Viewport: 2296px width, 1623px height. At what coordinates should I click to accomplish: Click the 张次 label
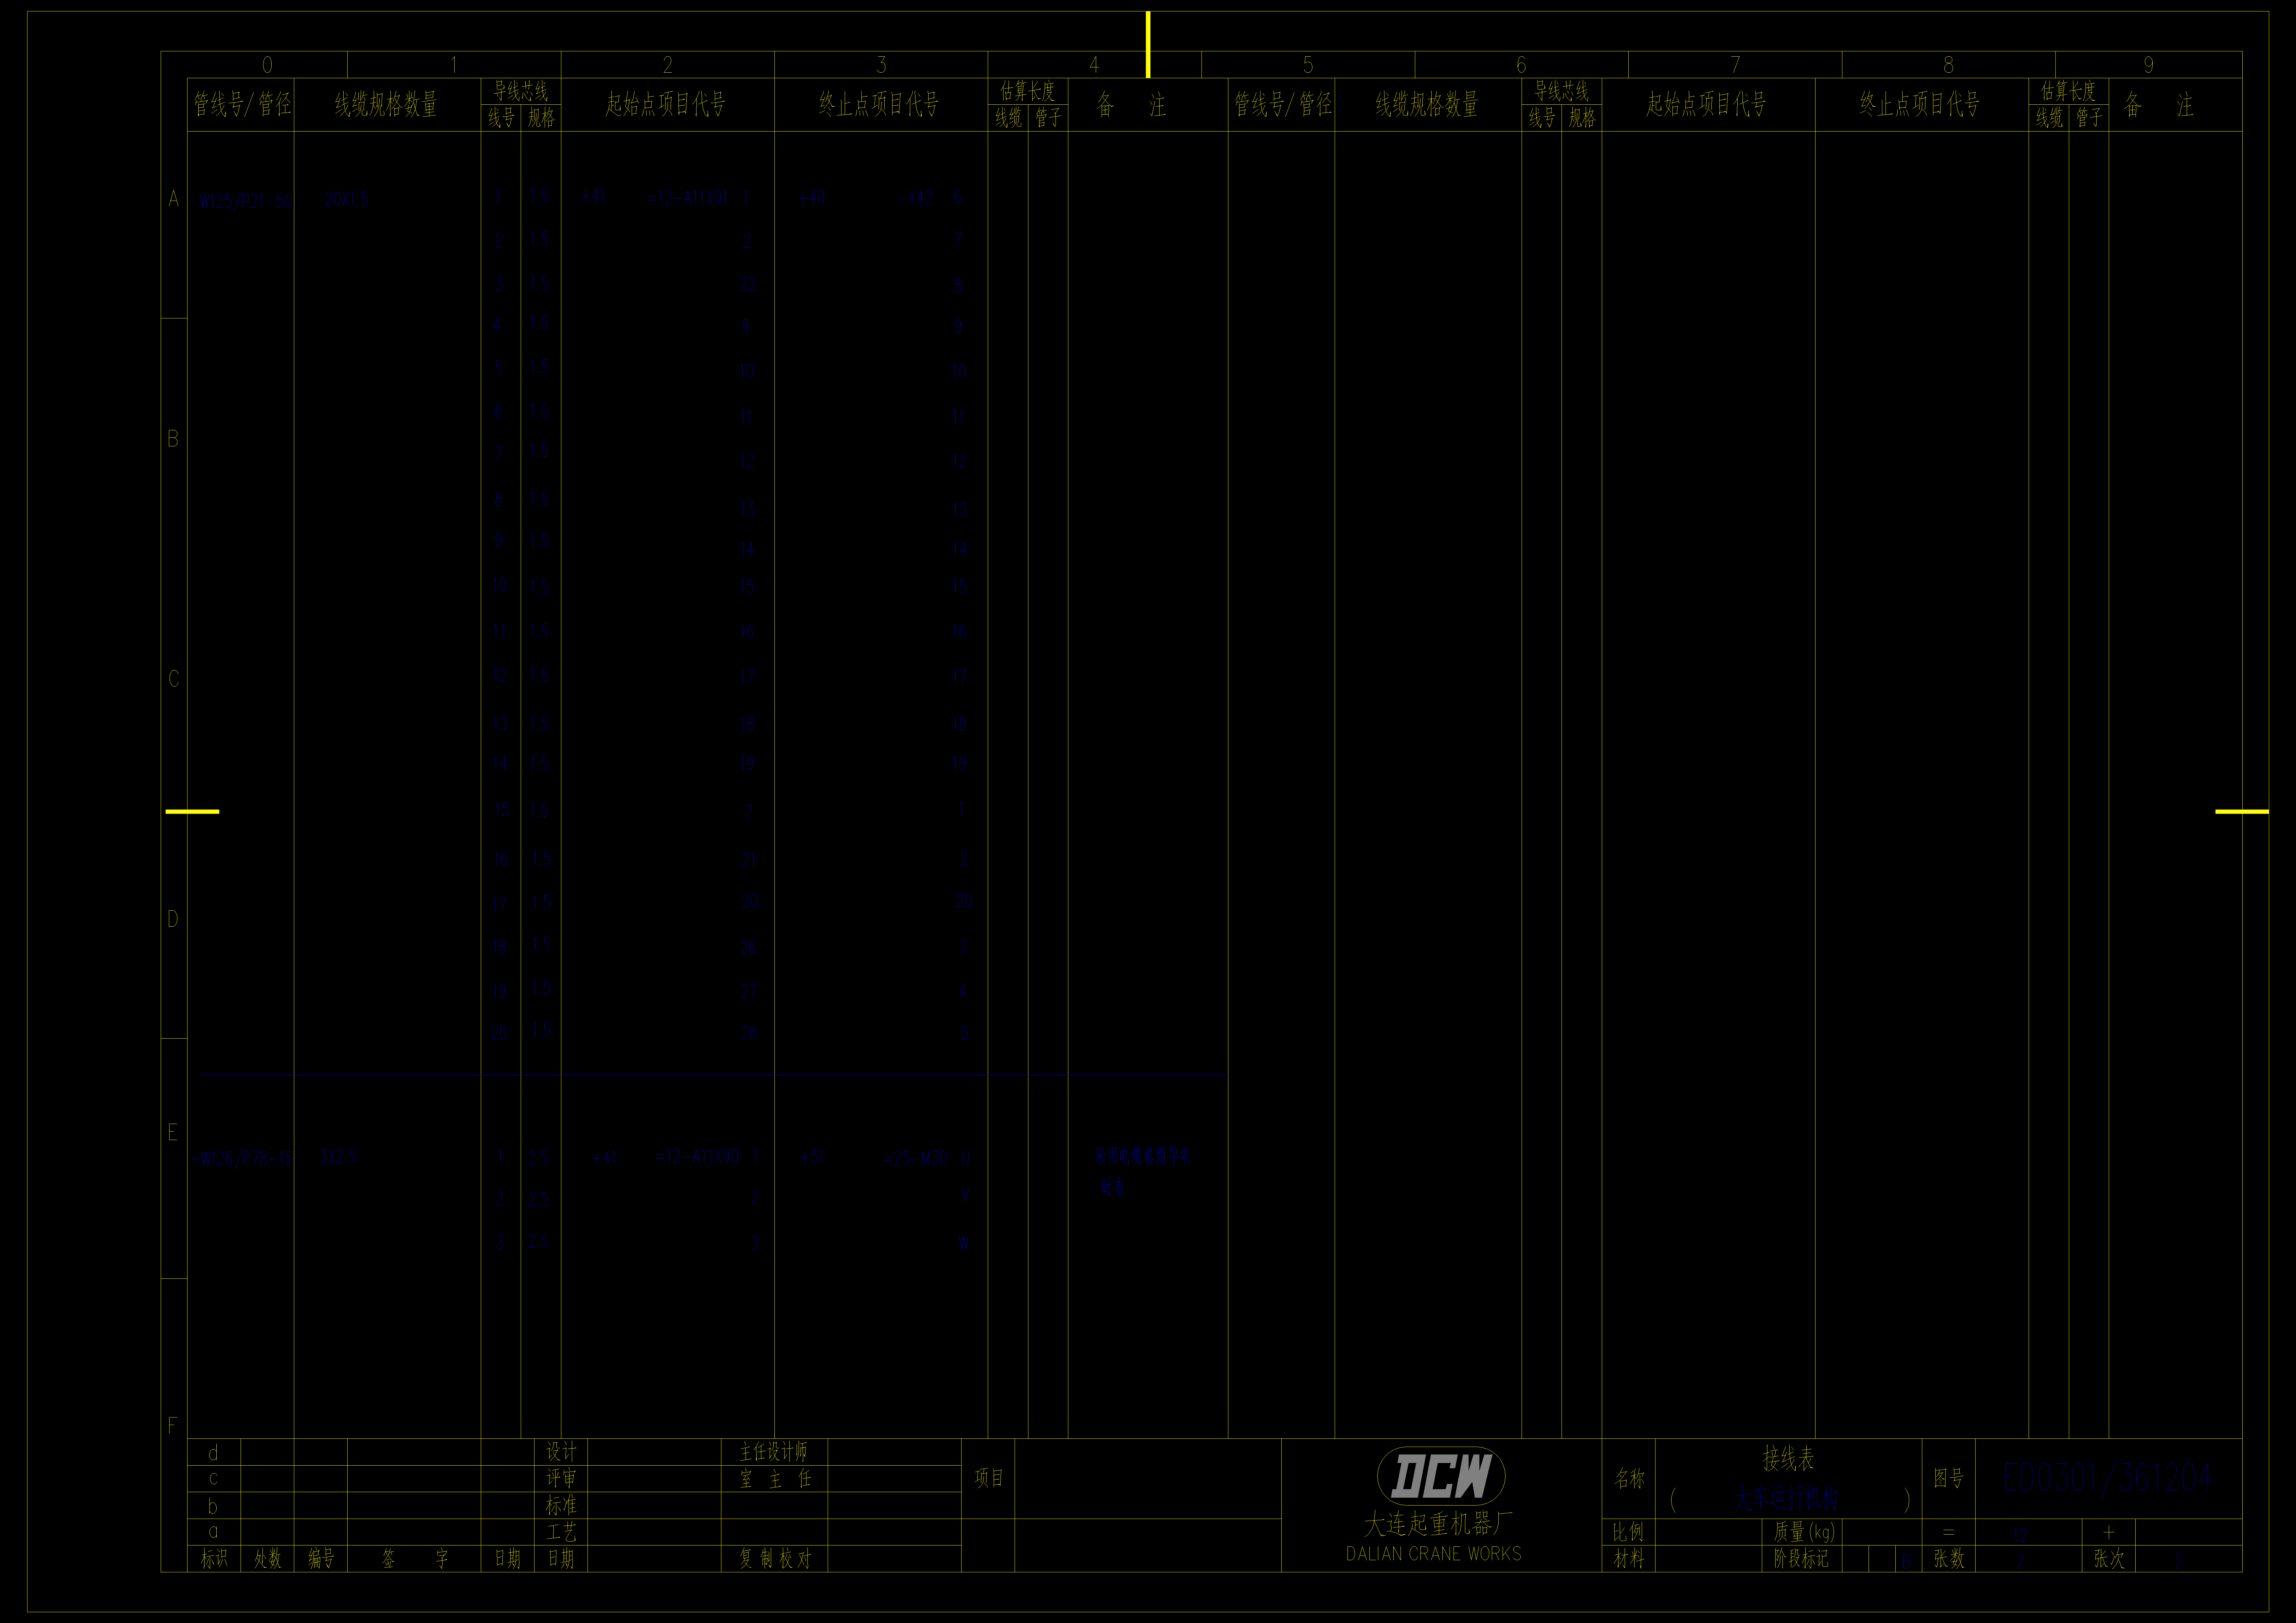[2109, 1558]
